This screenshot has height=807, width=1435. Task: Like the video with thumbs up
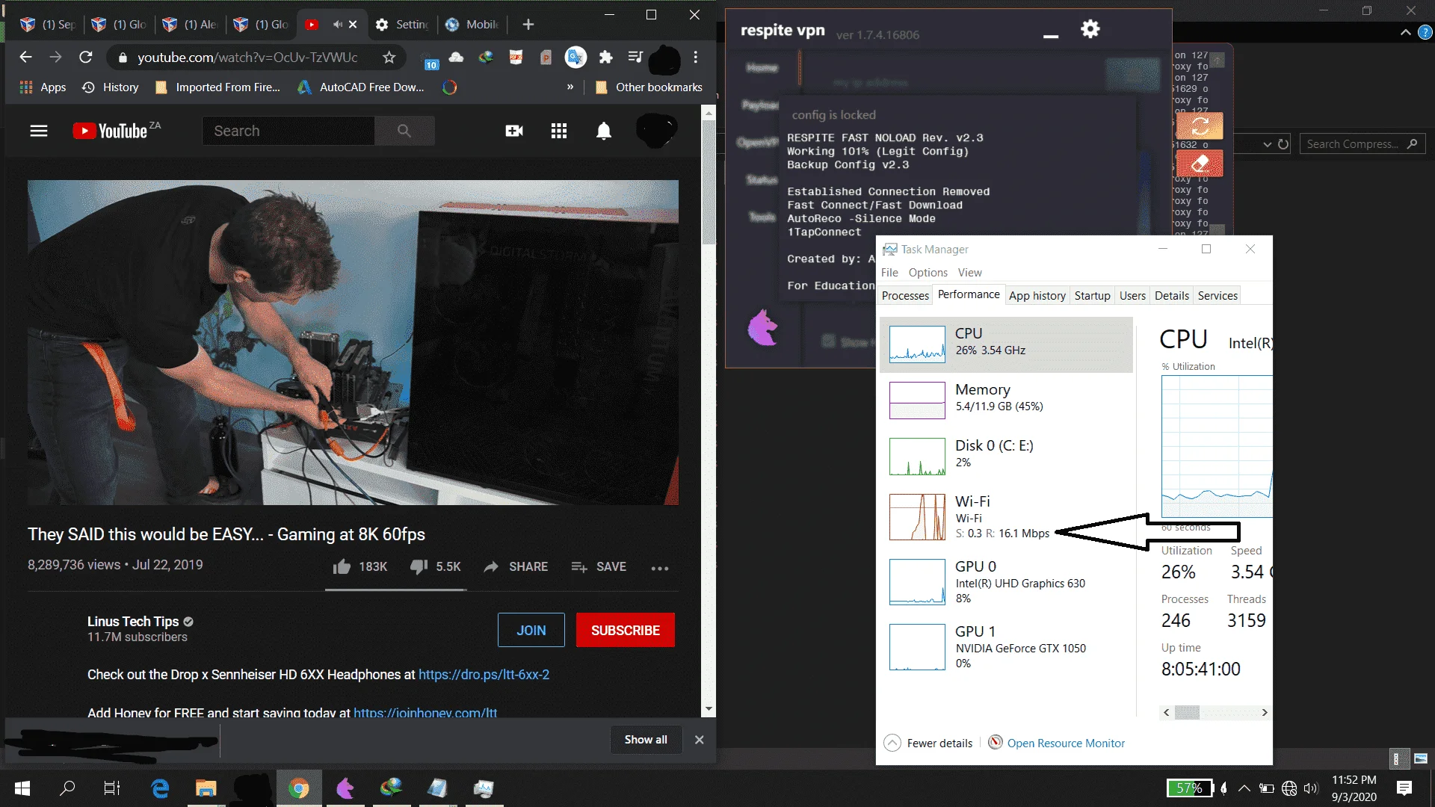tap(342, 566)
